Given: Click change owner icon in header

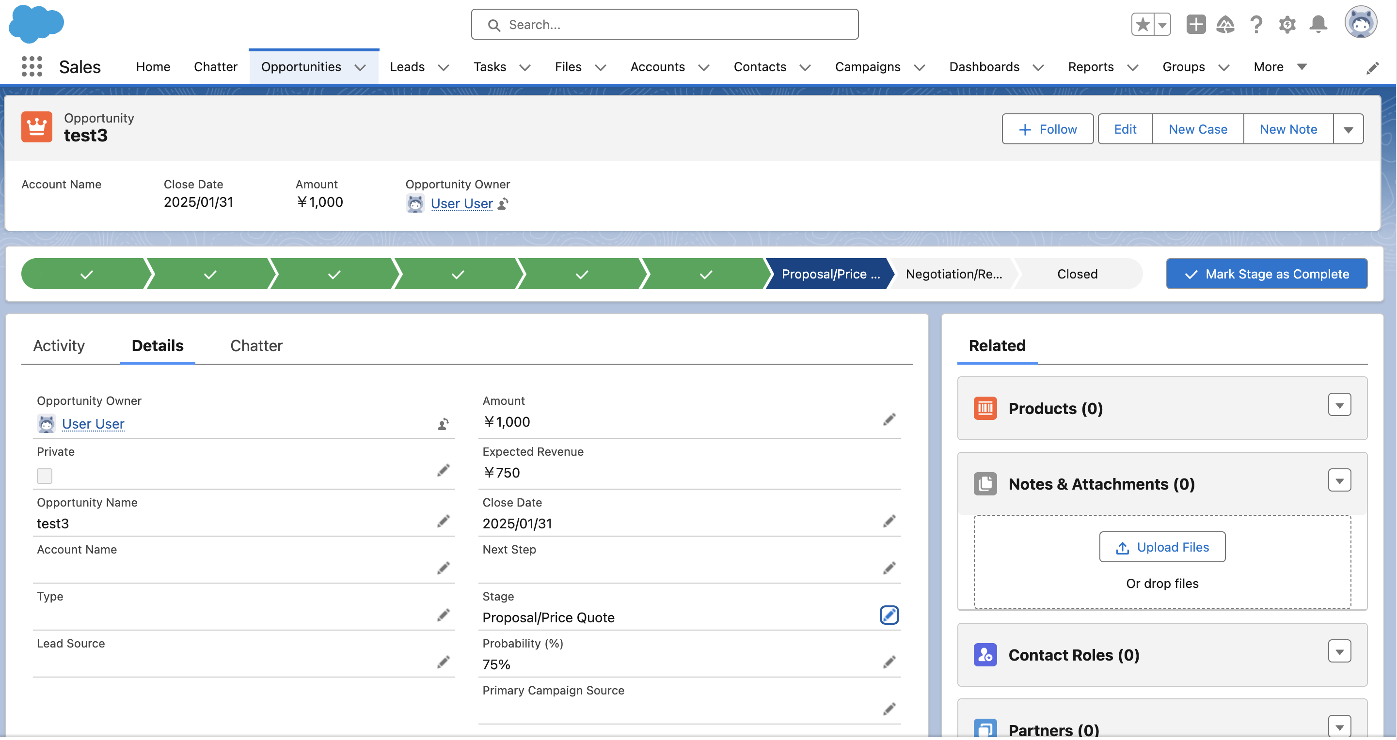Looking at the screenshot, I should coord(503,204).
